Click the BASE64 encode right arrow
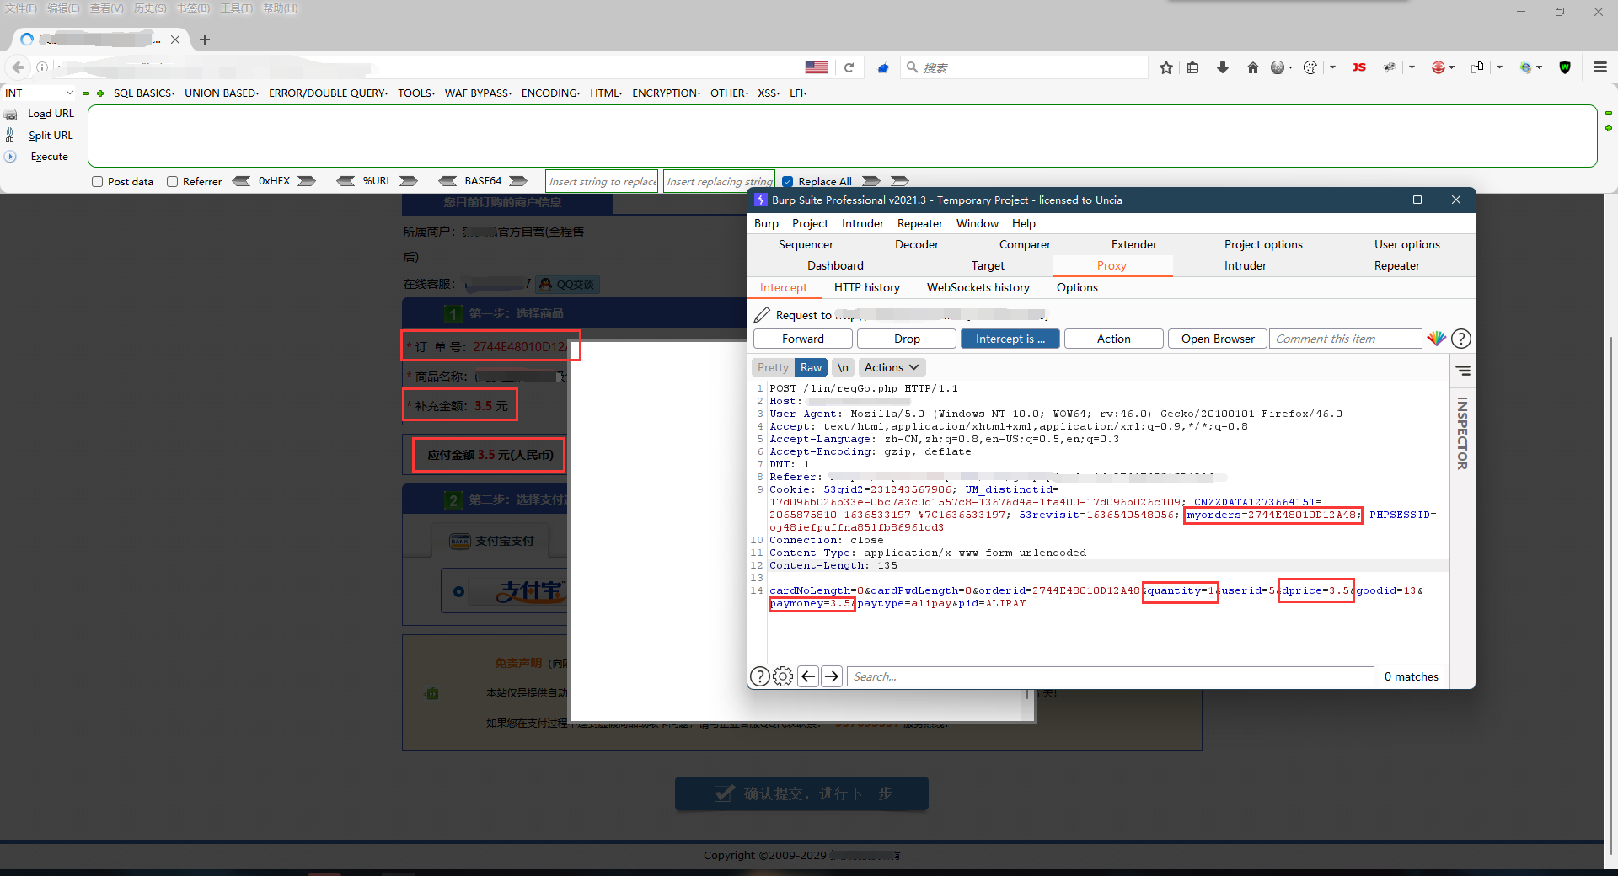This screenshot has width=1618, height=876. click(x=518, y=181)
